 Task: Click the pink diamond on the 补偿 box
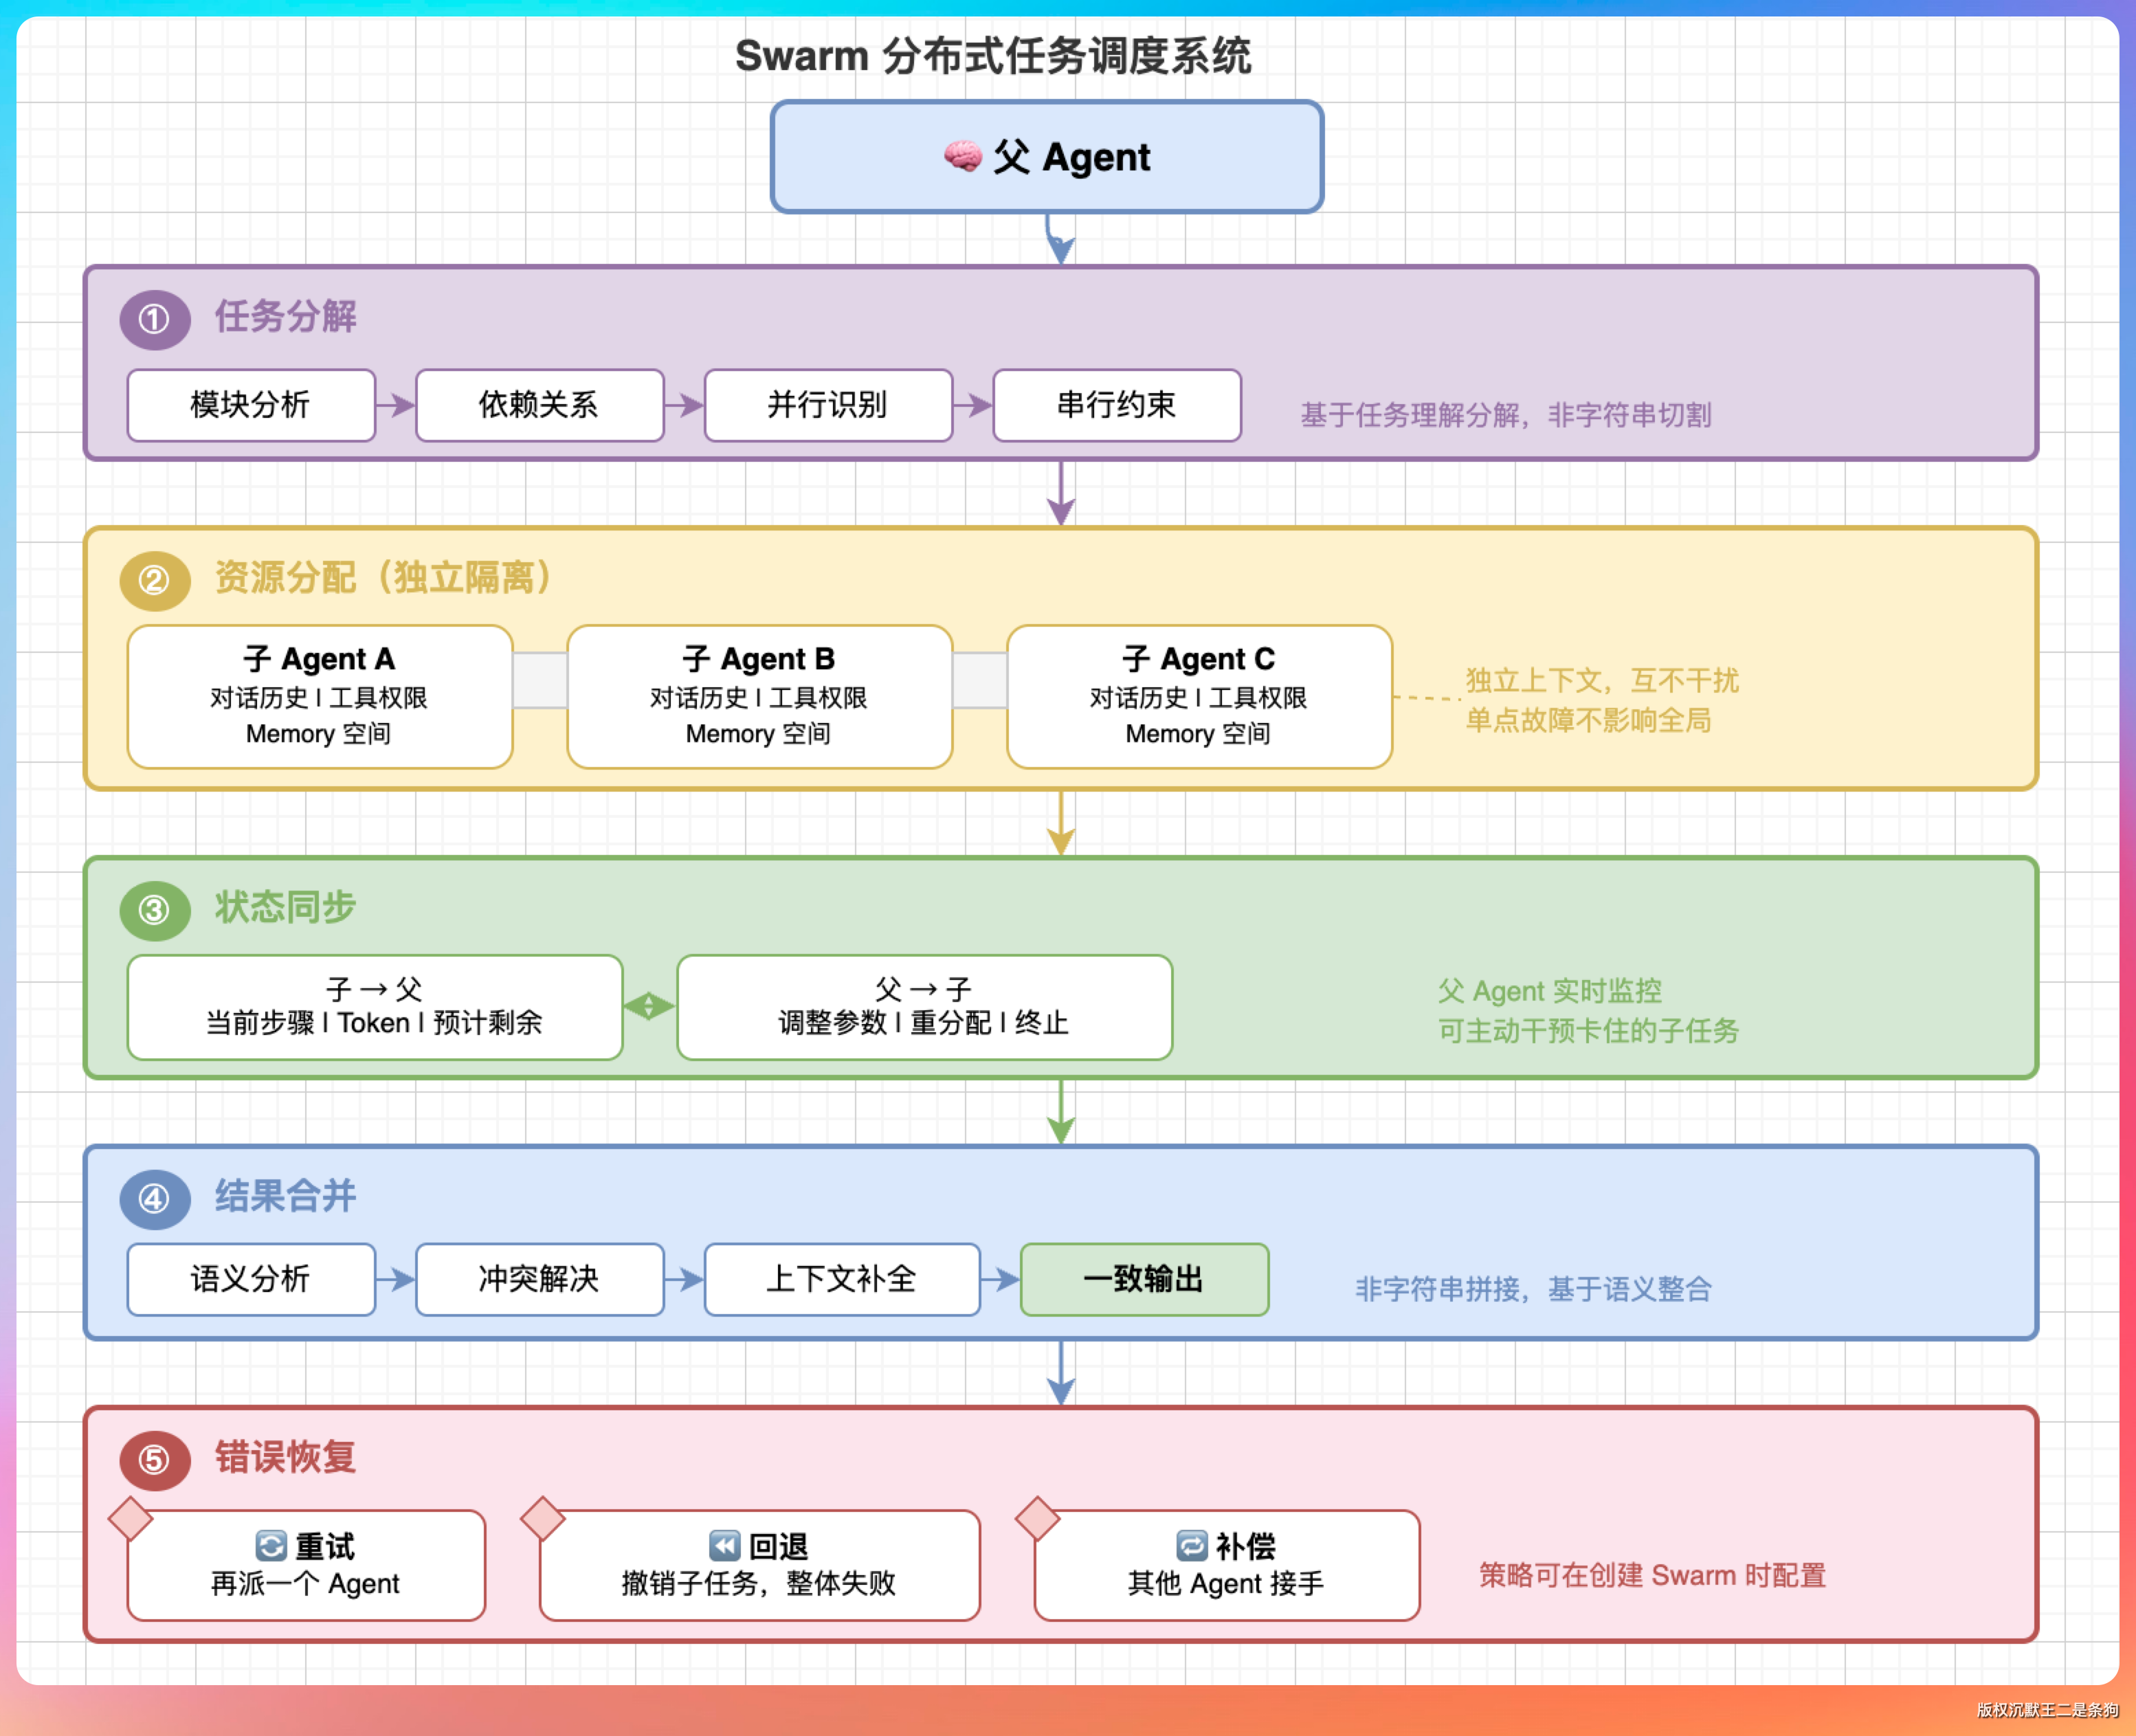click(x=1037, y=1518)
